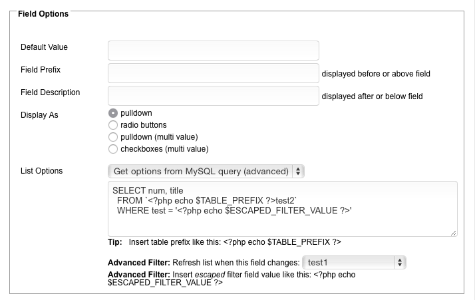This screenshot has height=300, width=475.
Task: Select the radio buttons display option
Action: coord(113,125)
